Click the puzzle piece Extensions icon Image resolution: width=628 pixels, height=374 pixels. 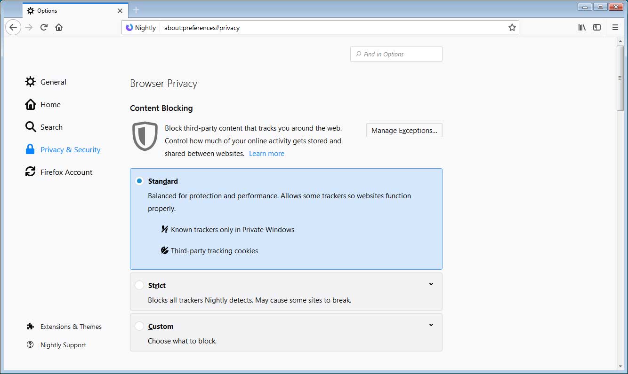point(31,327)
